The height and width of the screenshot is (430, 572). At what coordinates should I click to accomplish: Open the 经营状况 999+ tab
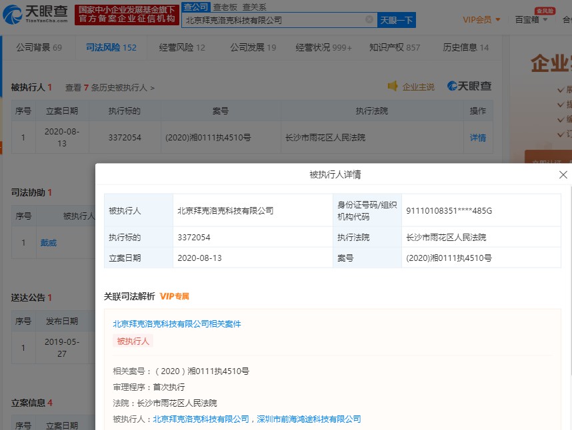[x=323, y=47]
